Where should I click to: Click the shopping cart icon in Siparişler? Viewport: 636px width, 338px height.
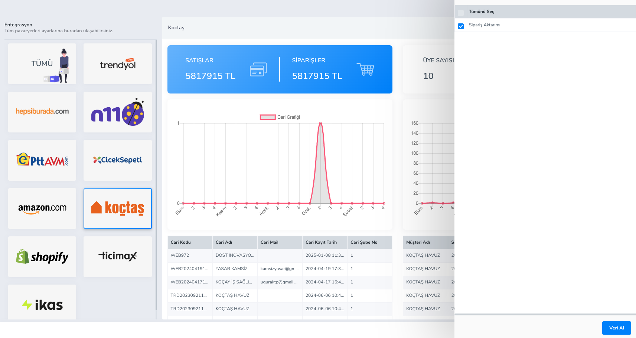coord(366,69)
